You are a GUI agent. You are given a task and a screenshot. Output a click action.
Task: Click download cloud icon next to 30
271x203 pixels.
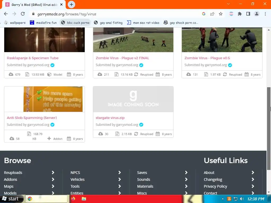pyautogui.click(x=101, y=134)
